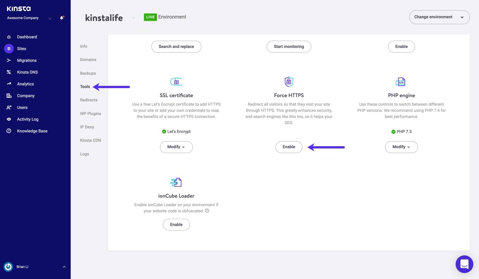Click the ionCube Loader icon
This screenshot has height=279, width=479.
176,182
